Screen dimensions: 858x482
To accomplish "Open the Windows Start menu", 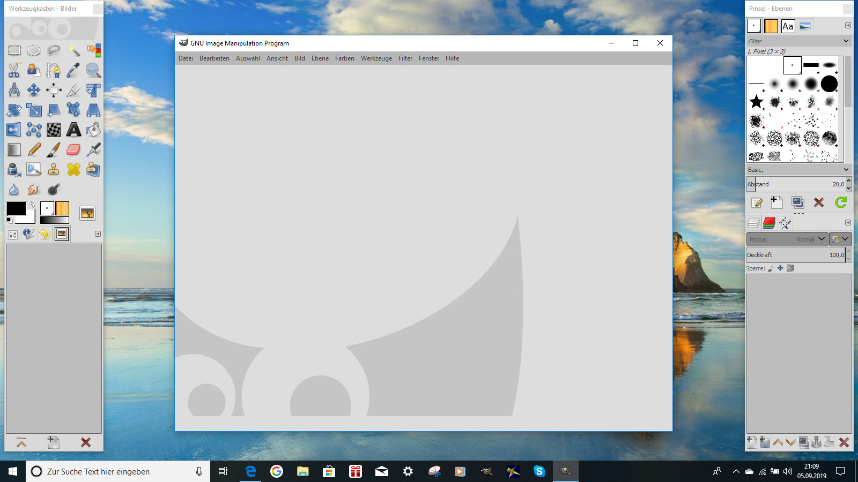I will tap(13, 471).
